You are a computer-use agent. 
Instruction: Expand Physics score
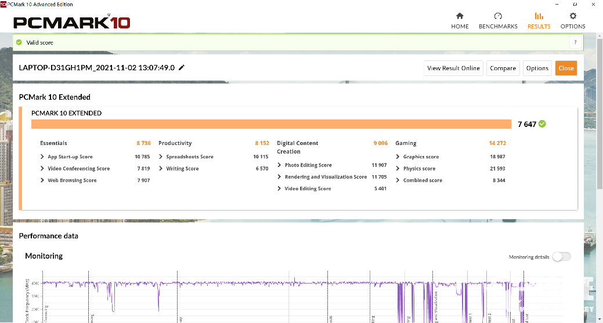point(398,168)
